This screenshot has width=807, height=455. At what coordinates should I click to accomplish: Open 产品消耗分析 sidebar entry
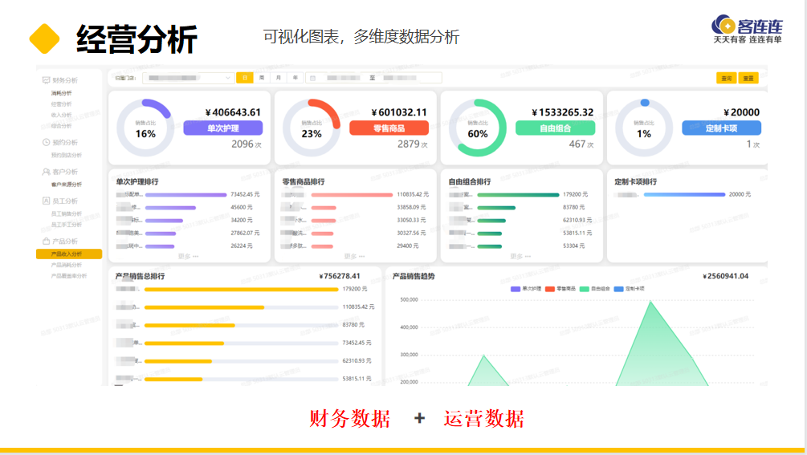click(x=67, y=265)
